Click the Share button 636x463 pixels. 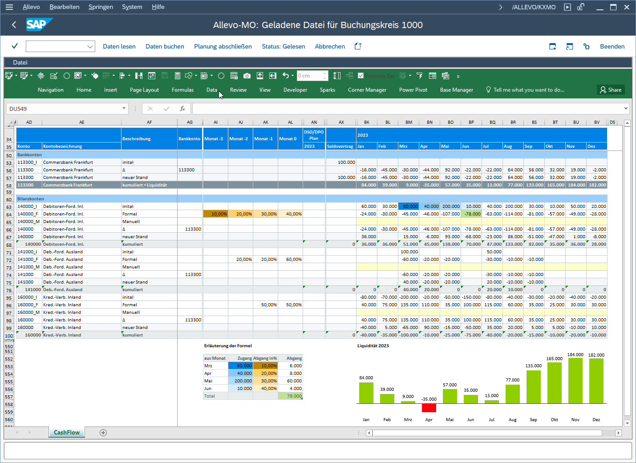pos(611,90)
